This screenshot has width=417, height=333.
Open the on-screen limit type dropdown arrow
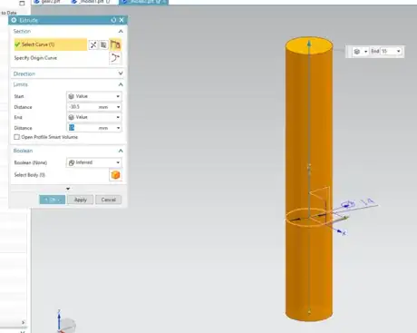tap(365, 52)
